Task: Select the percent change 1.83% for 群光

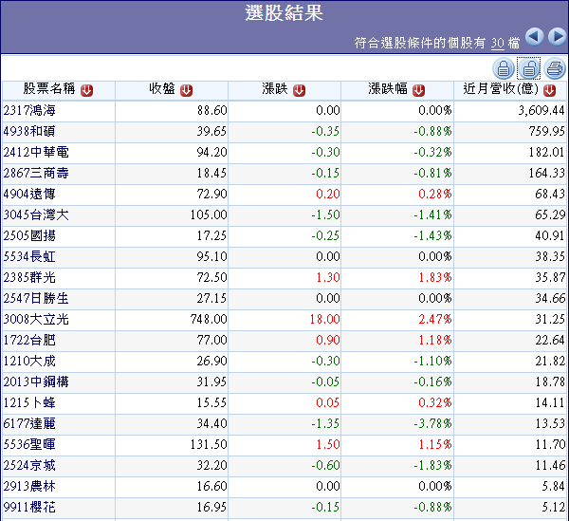Action: pos(435,277)
